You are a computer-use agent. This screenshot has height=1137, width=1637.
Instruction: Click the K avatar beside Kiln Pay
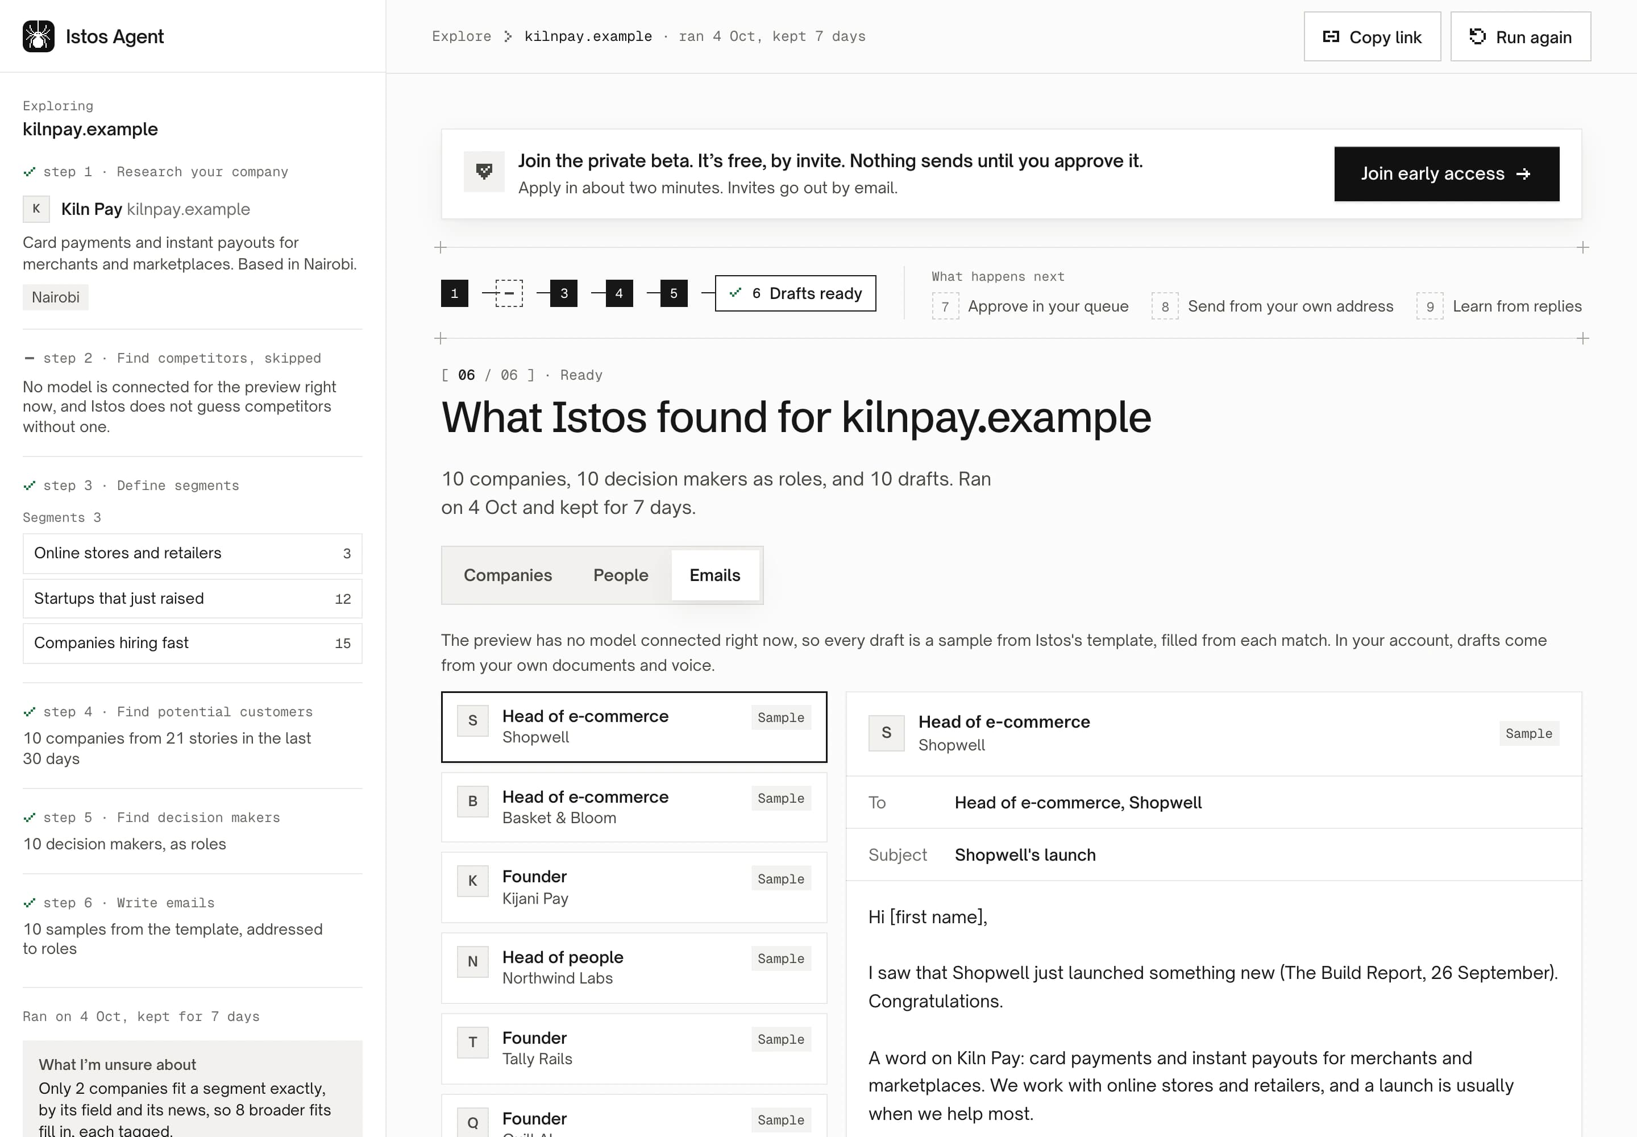[36, 209]
